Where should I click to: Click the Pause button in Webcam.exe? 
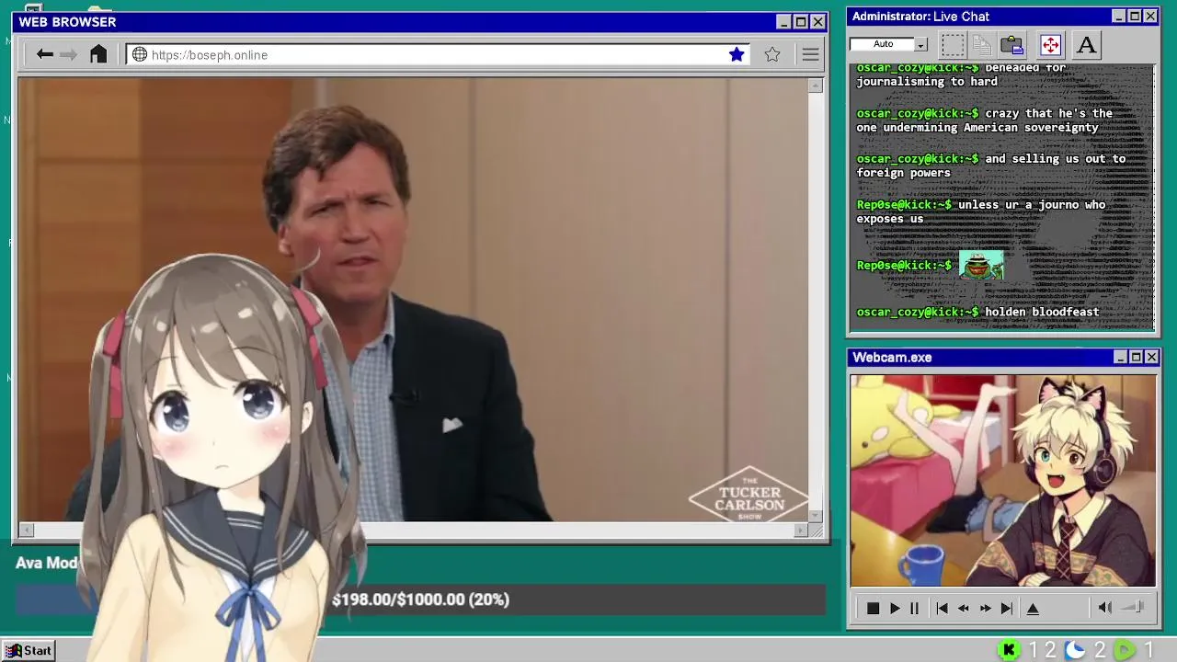914,608
